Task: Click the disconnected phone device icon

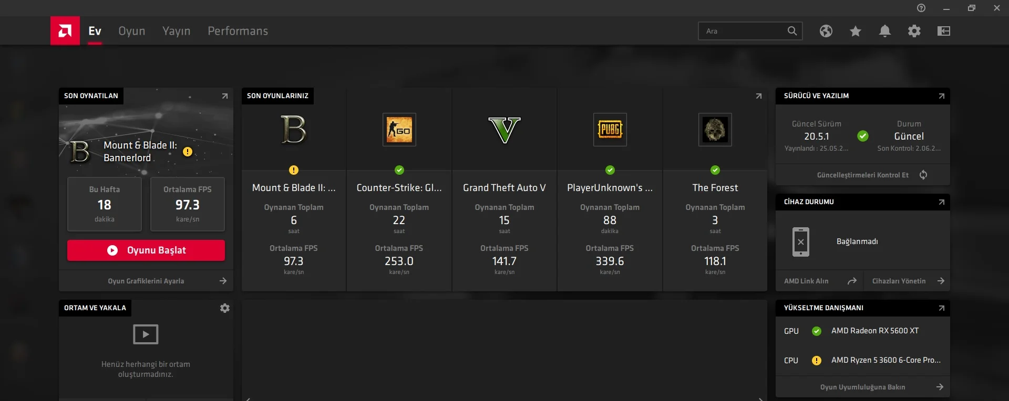Action: coord(801,242)
